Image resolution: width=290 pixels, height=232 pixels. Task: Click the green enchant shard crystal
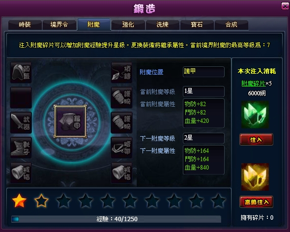pos(255,115)
